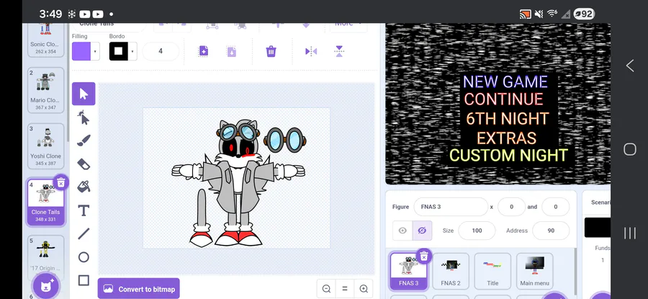
Task: Select the FNAS 2 sprite
Action: pos(451,272)
